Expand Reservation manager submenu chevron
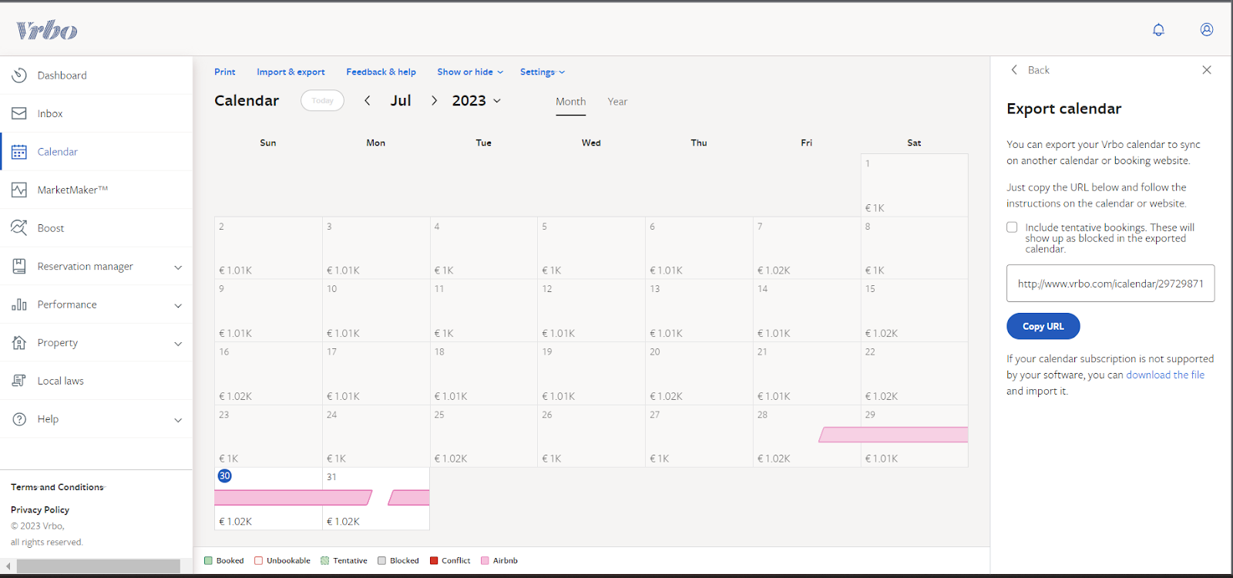The image size is (1233, 578). click(x=178, y=267)
